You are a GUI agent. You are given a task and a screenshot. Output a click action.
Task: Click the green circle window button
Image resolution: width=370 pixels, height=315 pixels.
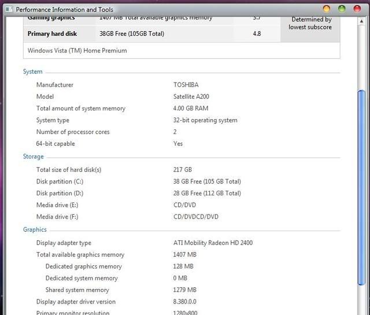coord(342,9)
